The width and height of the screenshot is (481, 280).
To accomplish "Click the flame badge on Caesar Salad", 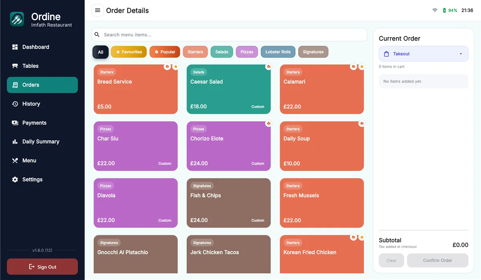I will click(269, 66).
